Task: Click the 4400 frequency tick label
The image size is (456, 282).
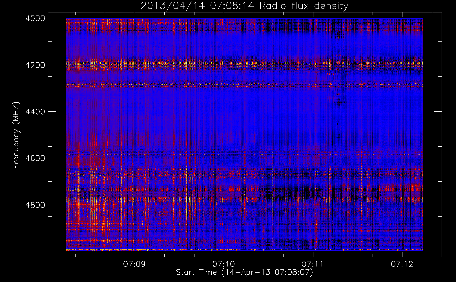Action: point(35,112)
